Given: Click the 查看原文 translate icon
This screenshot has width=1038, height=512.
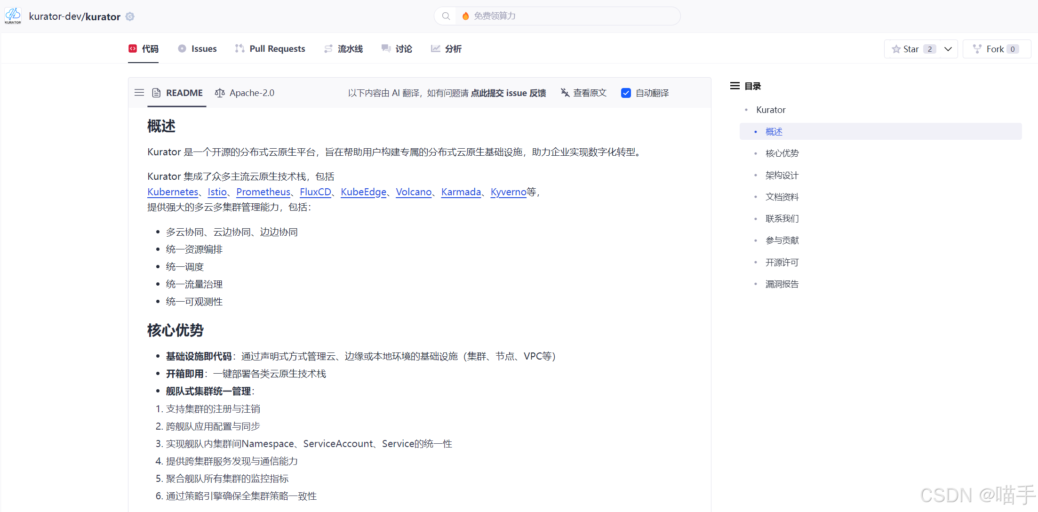Looking at the screenshot, I should pos(565,93).
